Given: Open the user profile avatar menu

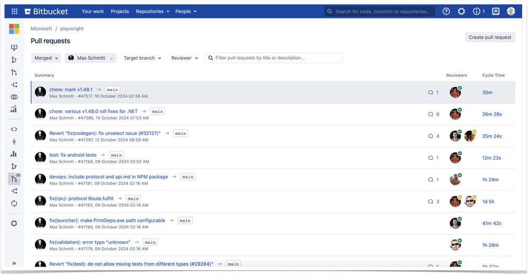Looking at the screenshot, I should tap(511, 12).
